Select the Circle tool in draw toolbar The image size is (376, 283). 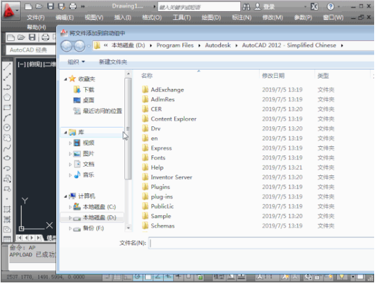[7, 128]
